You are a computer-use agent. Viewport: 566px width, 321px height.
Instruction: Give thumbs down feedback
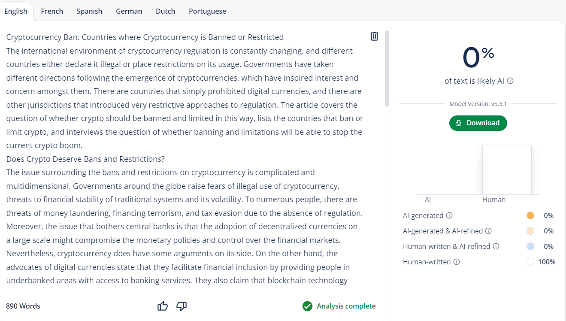182,306
